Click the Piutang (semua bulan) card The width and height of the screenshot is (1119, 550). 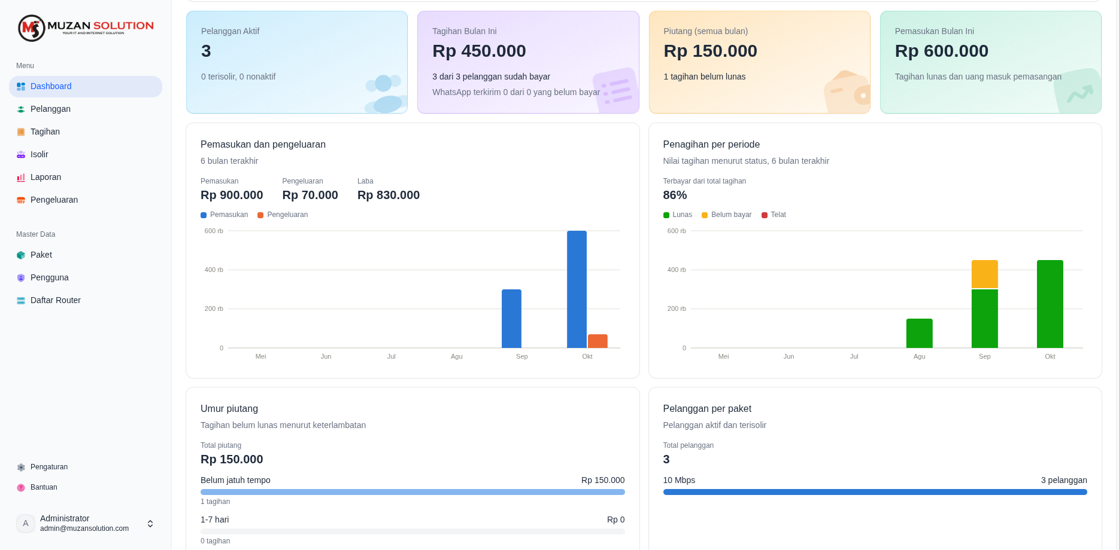point(759,62)
